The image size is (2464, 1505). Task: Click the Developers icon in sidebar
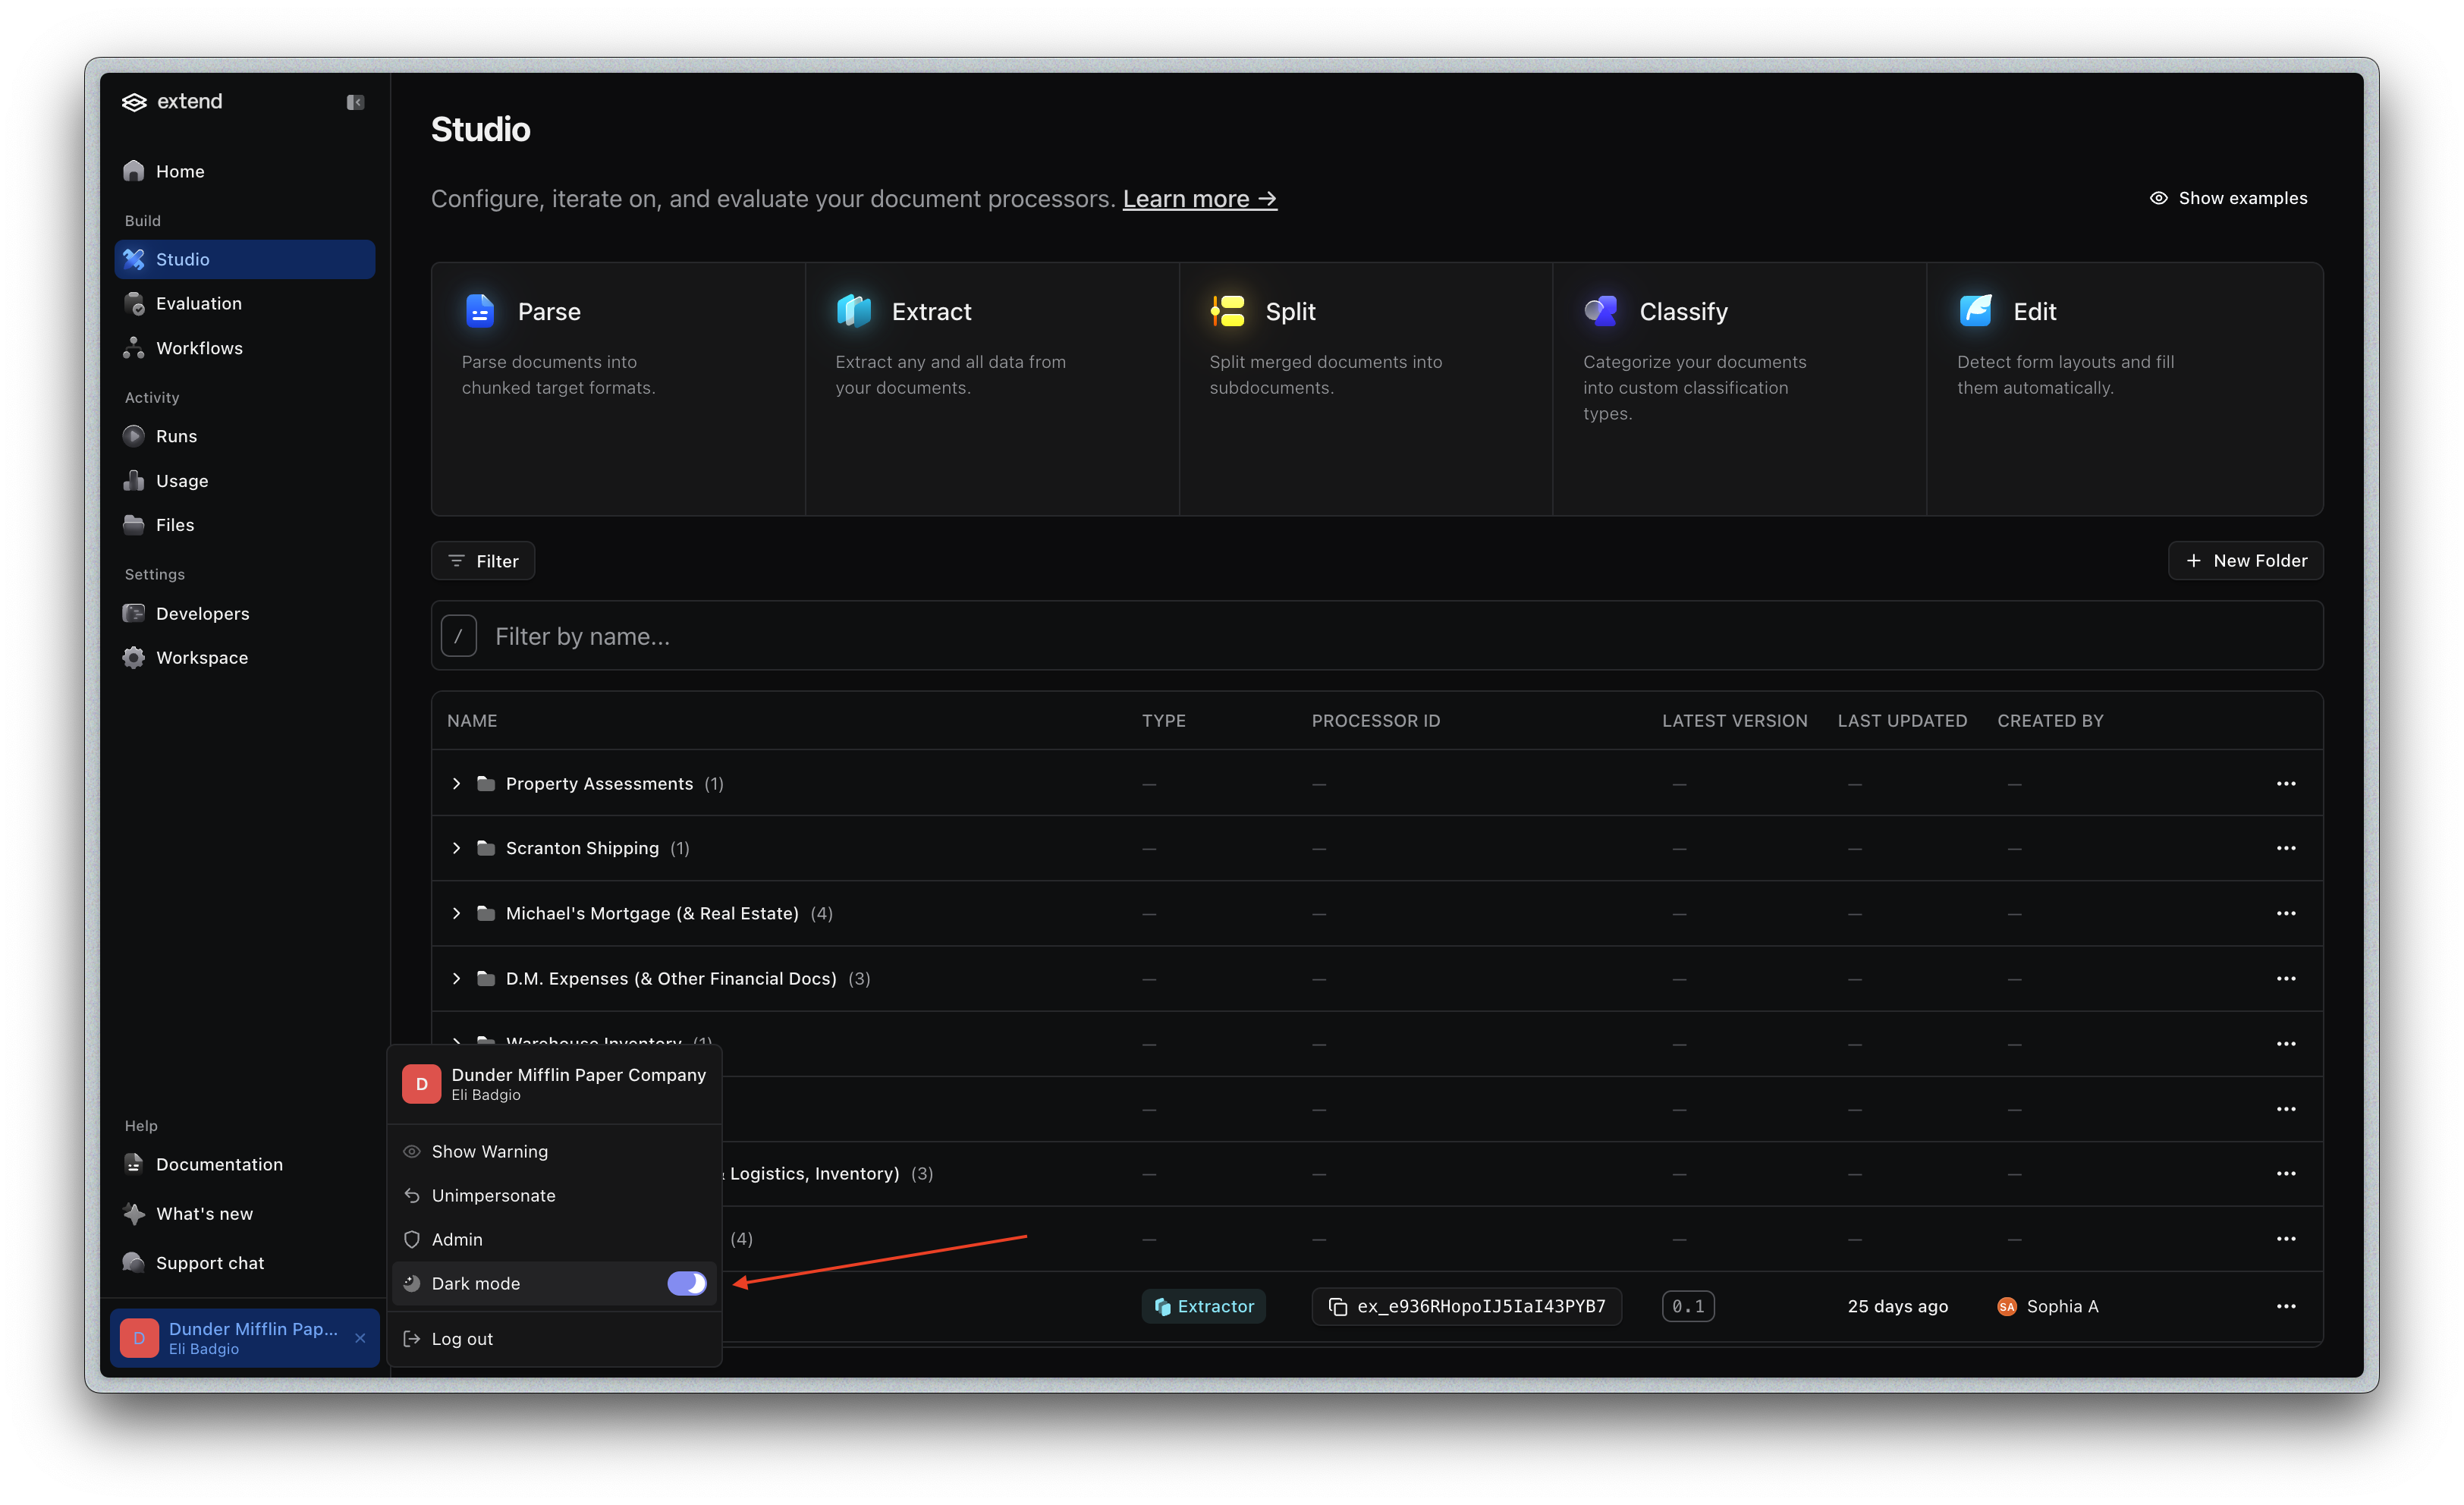(133, 613)
